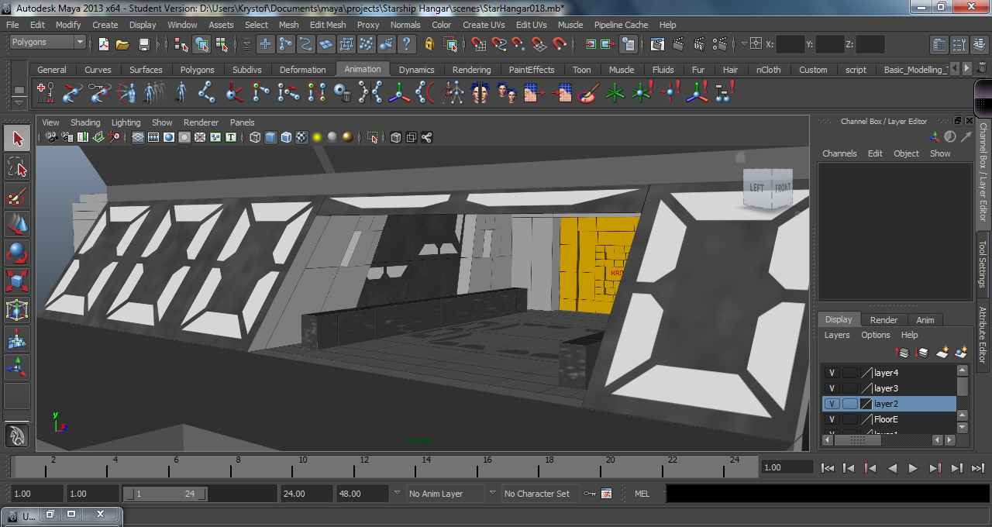Pick the Scale tool
This screenshot has height=527, width=992.
[x=16, y=280]
